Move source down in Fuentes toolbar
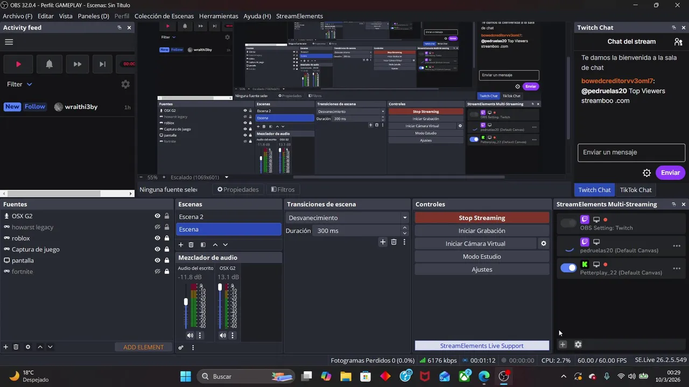 click(x=50, y=347)
